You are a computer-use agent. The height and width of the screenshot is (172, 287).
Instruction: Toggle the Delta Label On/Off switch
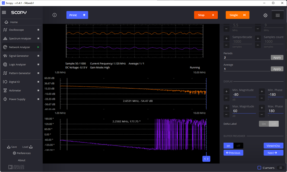[269, 124]
